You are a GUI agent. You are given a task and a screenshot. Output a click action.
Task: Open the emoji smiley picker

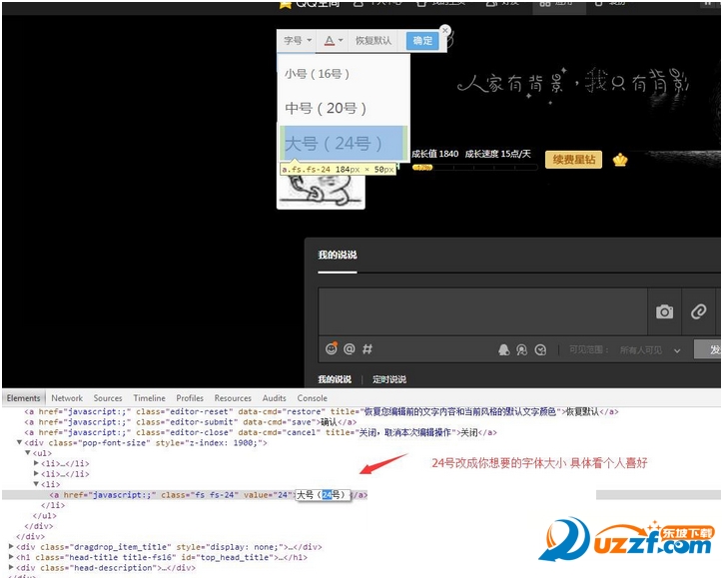[x=332, y=348]
